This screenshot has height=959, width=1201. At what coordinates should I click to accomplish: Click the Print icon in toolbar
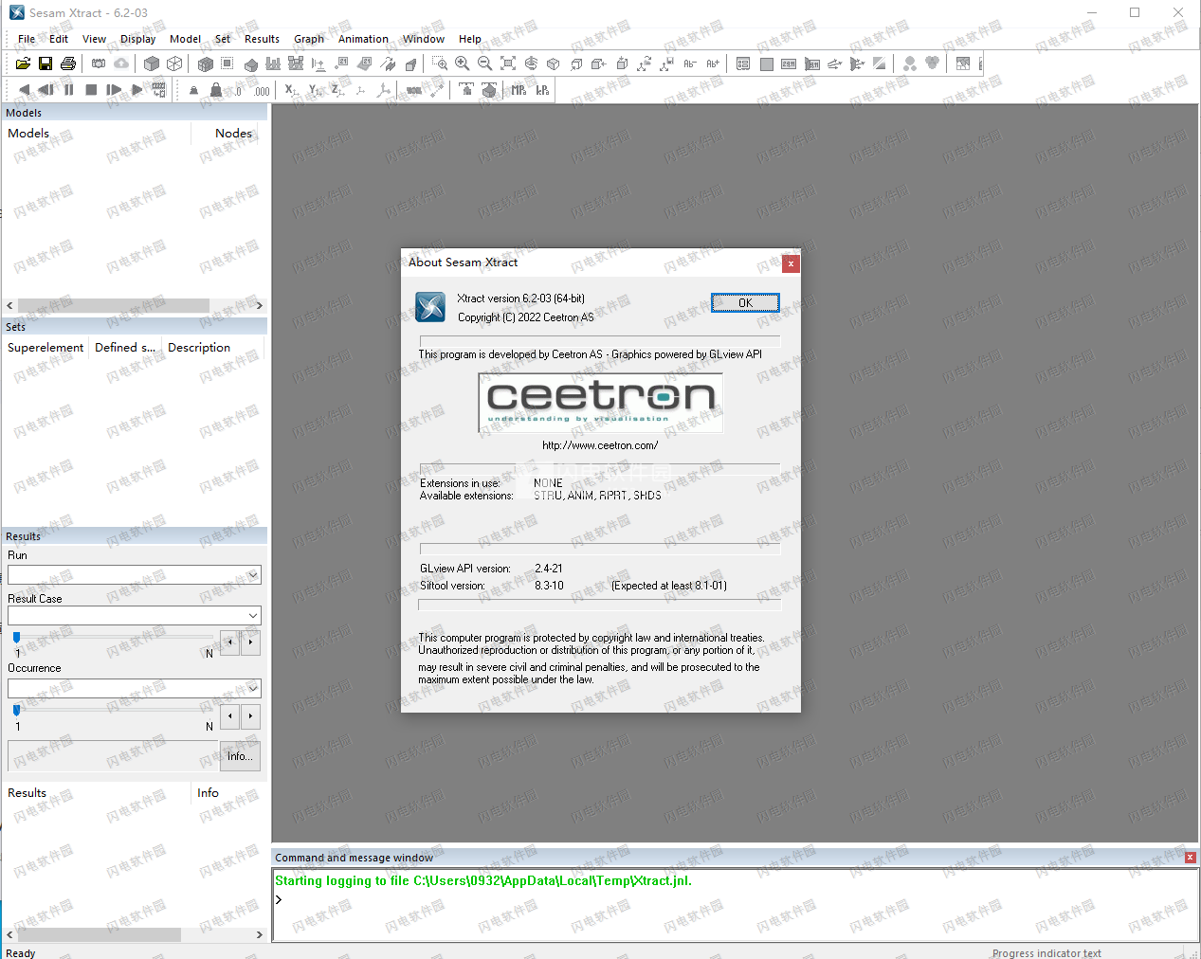pos(68,63)
